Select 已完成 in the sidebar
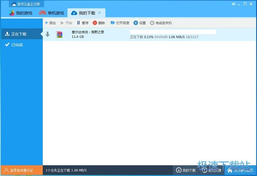The height and width of the screenshot is (176, 257). click(x=16, y=45)
